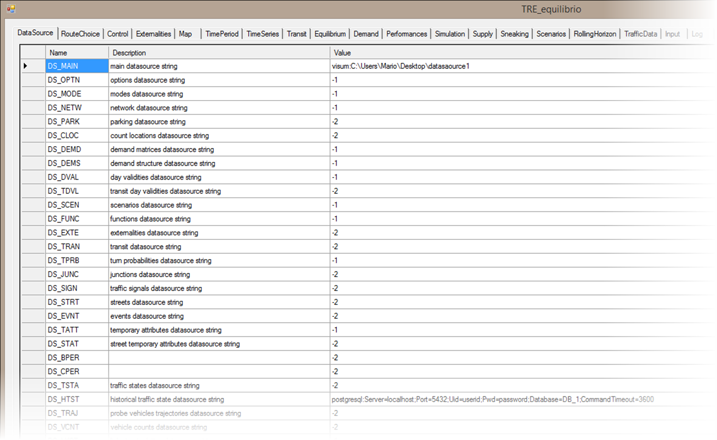Switch to the Externalities tab
This screenshot has height=440, width=717.
154,34
